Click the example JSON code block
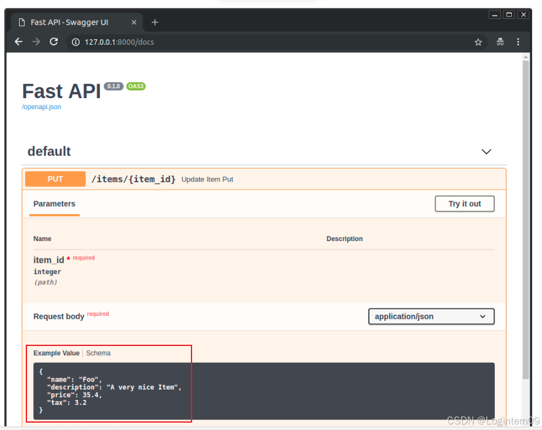The width and height of the screenshot is (542, 430). point(264,391)
